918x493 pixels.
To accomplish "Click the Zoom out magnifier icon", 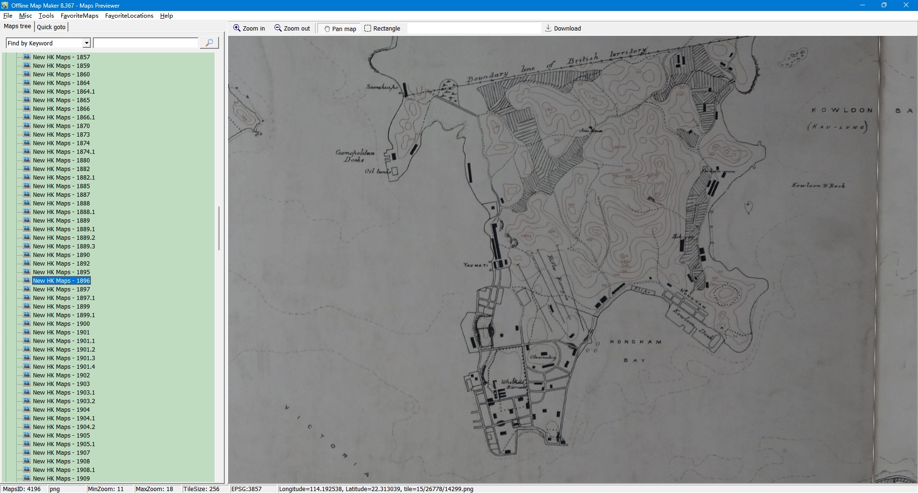I will (278, 28).
